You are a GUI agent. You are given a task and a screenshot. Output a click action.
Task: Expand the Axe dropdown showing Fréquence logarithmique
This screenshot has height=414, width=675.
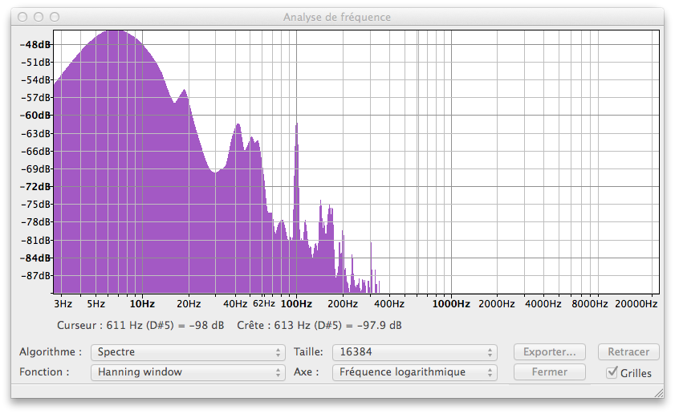pos(417,372)
